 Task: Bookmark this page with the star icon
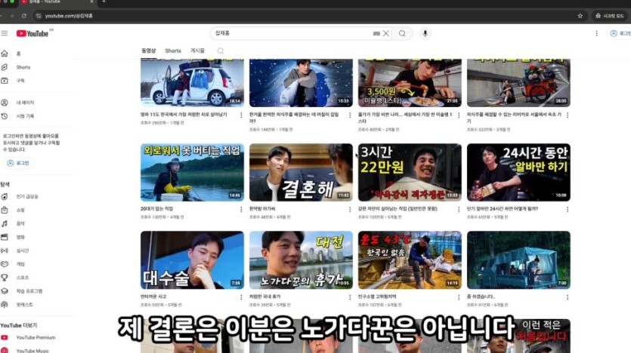(580, 15)
